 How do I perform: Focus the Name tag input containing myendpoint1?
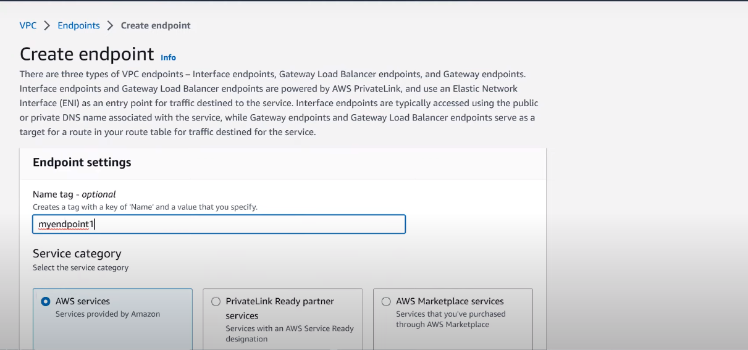point(219,224)
